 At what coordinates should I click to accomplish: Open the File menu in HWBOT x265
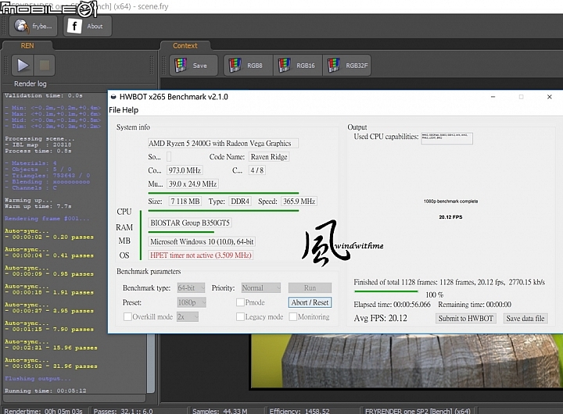click(114, 110)
